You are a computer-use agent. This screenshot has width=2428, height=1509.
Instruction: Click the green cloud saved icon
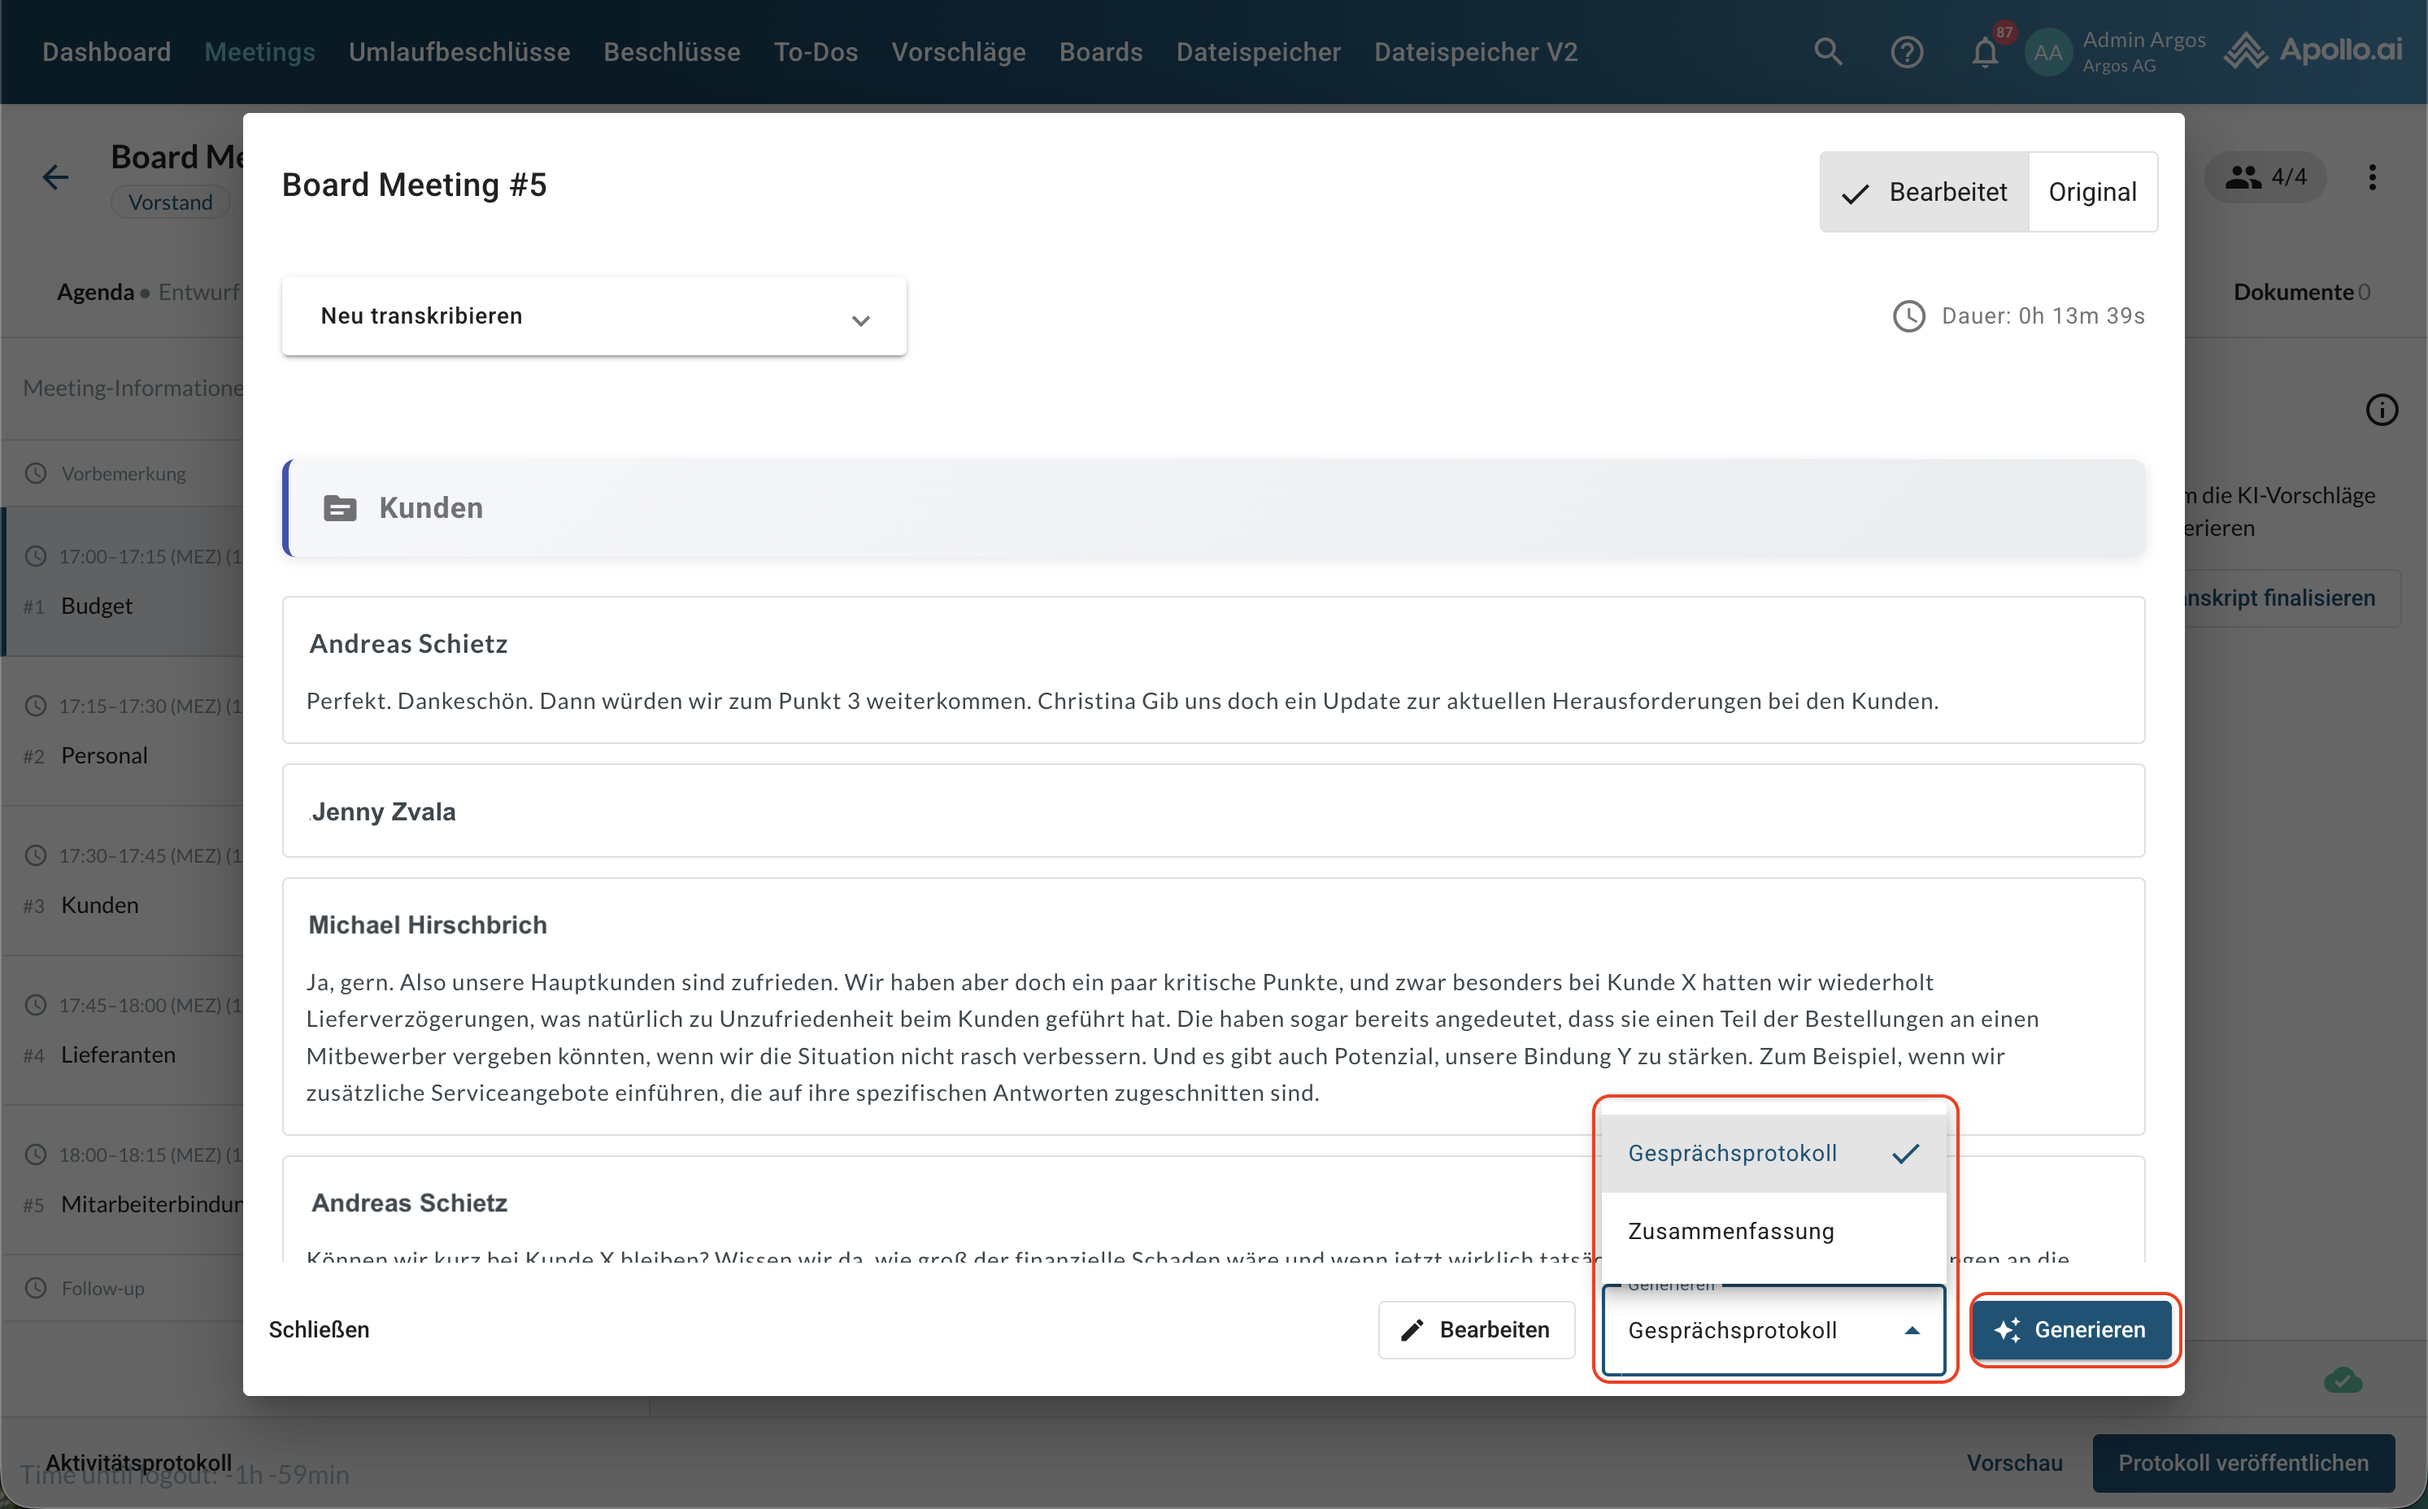pyautogui.click(x=2342, y=1381)
